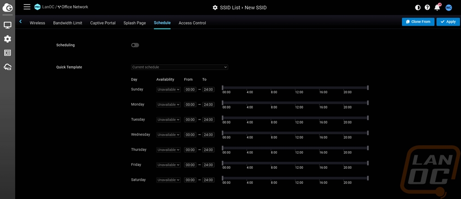Click the Apply button
461x199 pixels.
[x=448, y=22]
